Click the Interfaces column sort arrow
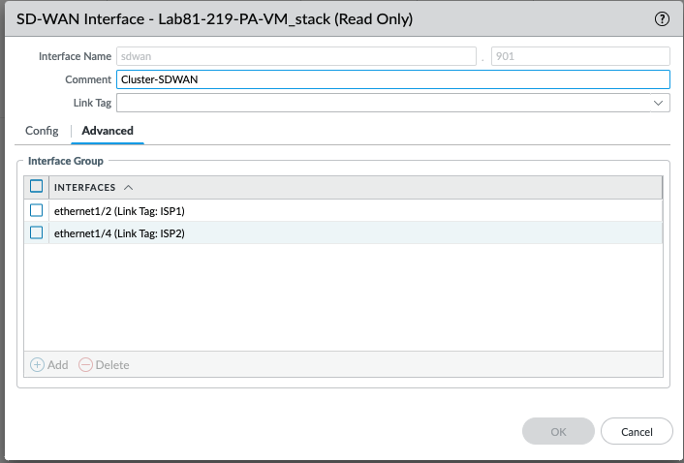Viewport: 684px width, 463px height. pyautogui.click(x=129, y=187)
